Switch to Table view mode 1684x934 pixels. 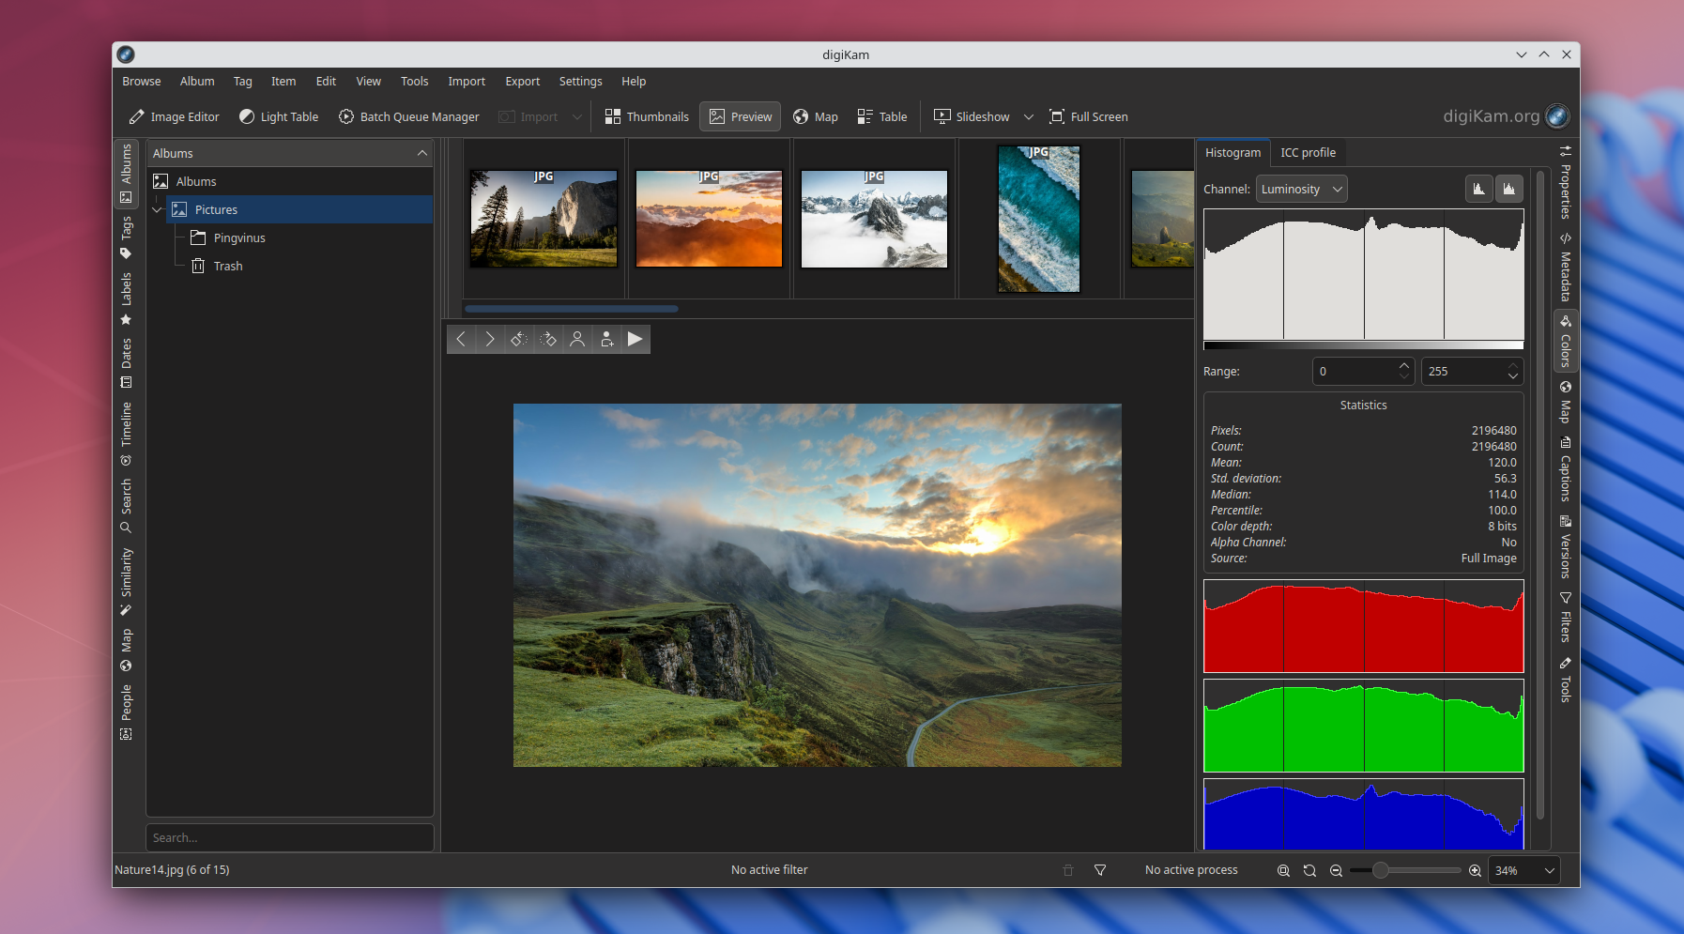coord(882,116)
